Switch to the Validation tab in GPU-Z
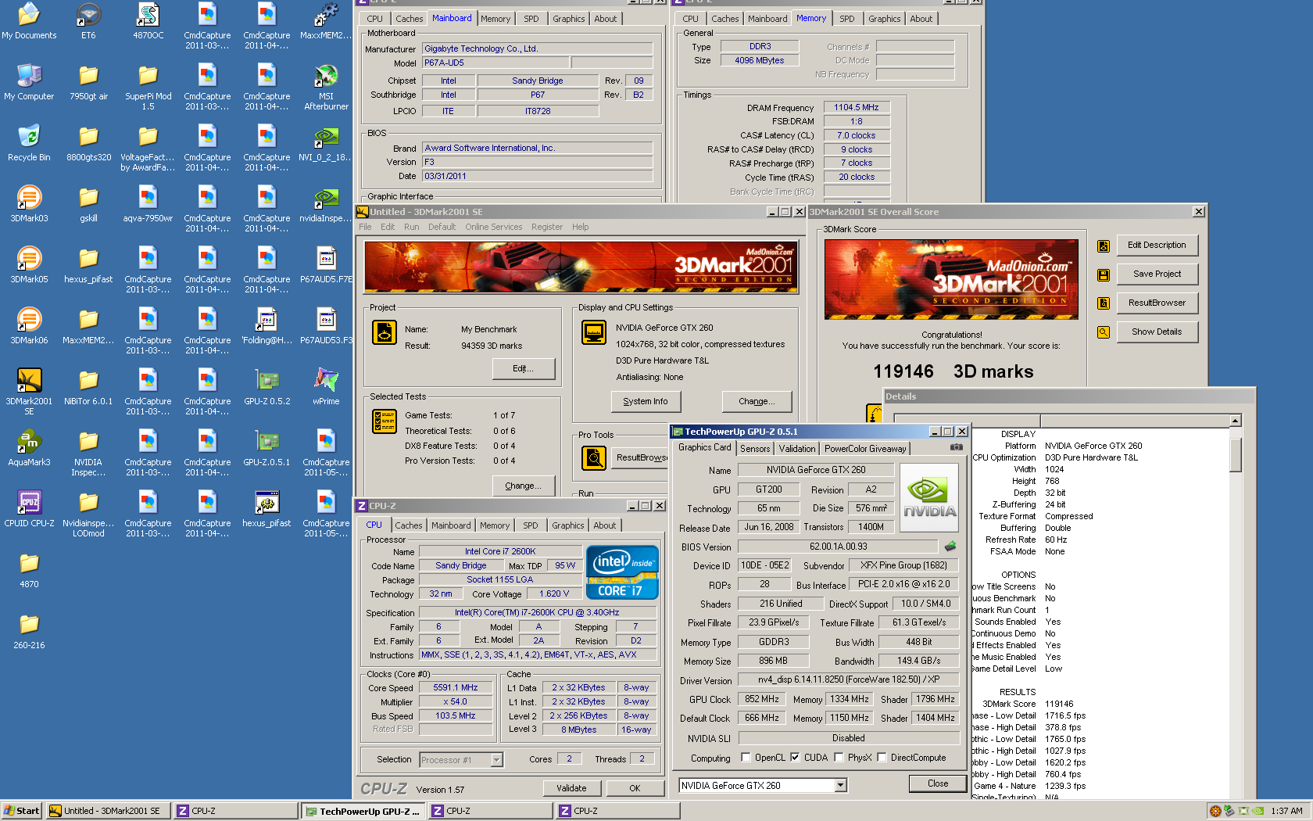 point(796,448)
